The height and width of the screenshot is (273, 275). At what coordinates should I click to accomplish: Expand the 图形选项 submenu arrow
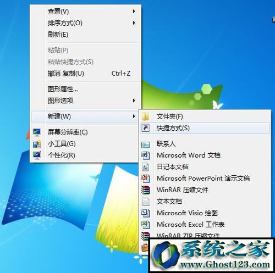(x=134, y=101)
